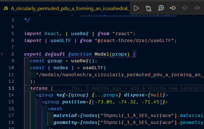Go to next revision icon
Viewport: 204px width, 129px height.
pyautogui.click(x=197, y=8)
